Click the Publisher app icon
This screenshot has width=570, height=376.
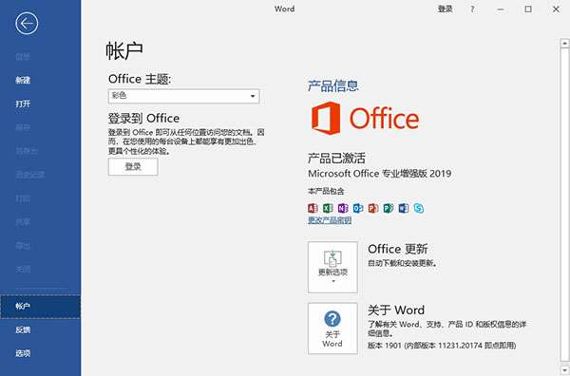389,208
